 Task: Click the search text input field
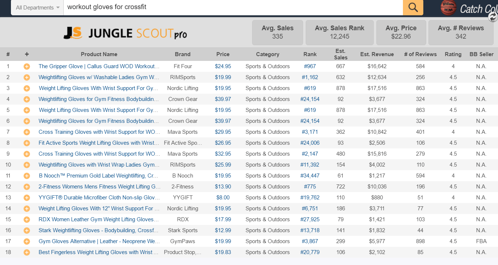click(x=233, y=7)
